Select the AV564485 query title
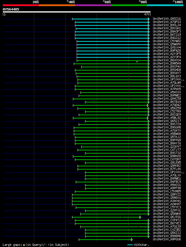Viewport: 186px width, 247px height. tap(11, 9)
